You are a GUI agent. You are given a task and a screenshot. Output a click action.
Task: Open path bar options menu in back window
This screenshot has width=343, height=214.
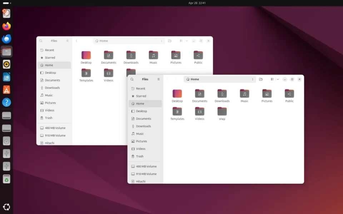pyautogui.click(x=161, y=41)
